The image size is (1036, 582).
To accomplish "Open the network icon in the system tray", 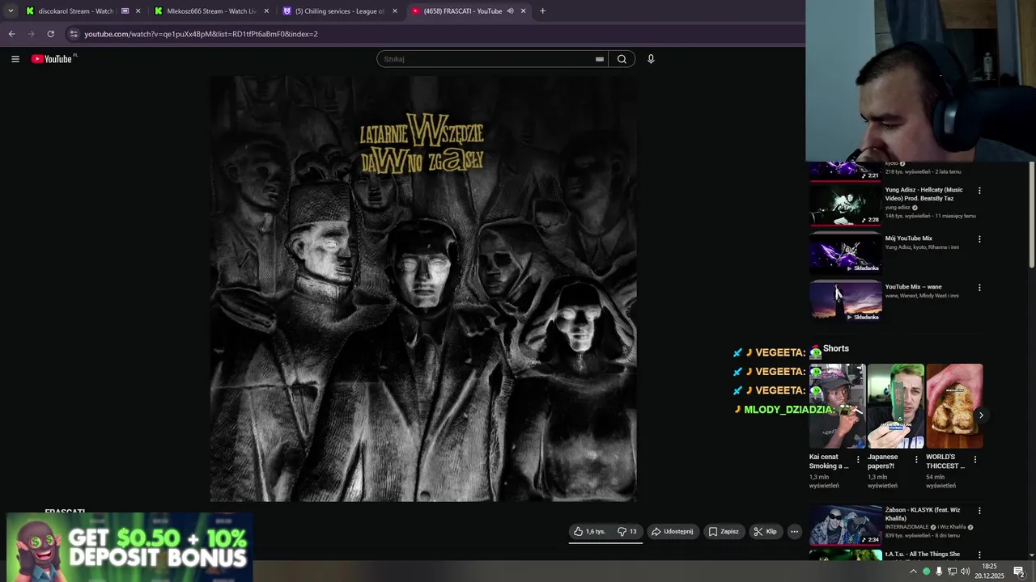I will click(952, 571).
